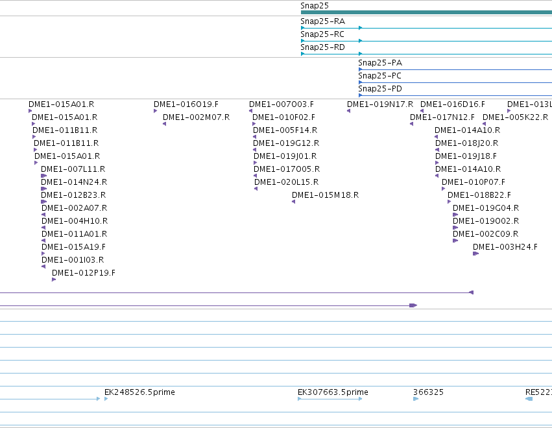Image resolution: width=552 pixels, height=428 pixels.
Task: Pick the DME1-010F02.F read label
Action: [283, 117]
